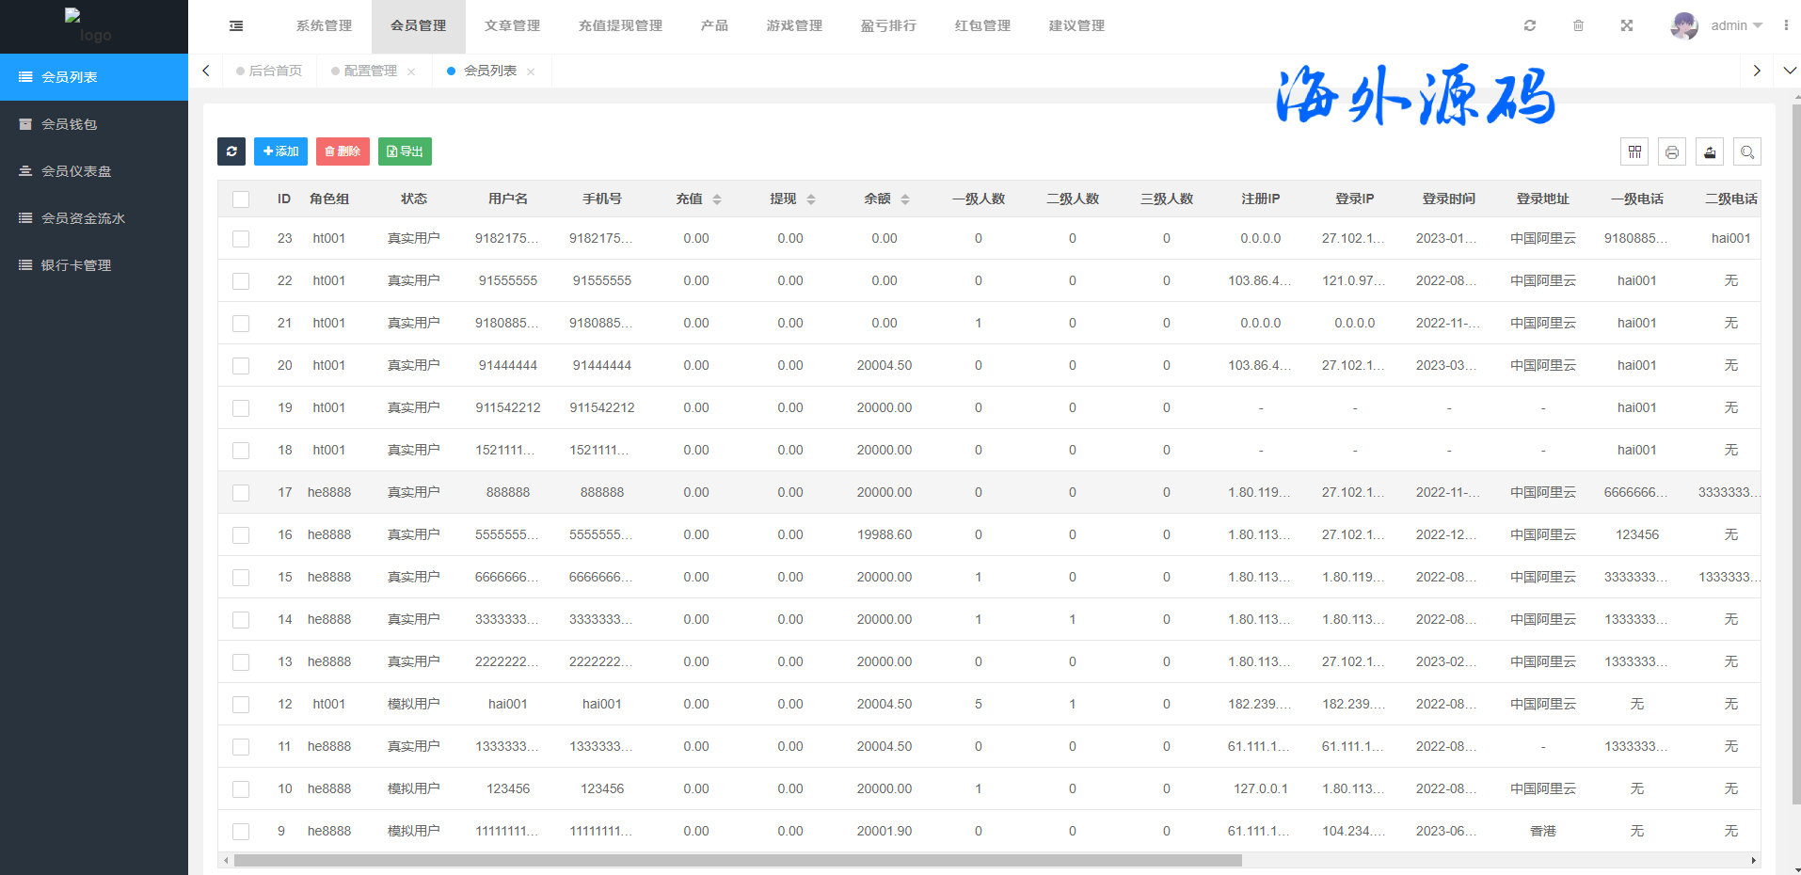1801x875 pixels.
Task: Open the 系统管理 top menu
Action: [x=324, y=26]
